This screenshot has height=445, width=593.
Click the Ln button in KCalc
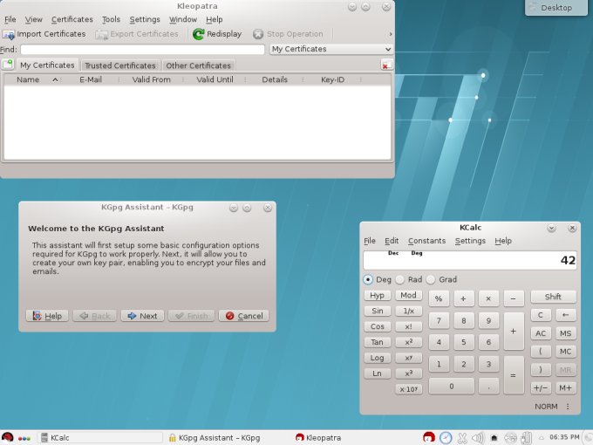[377, 373]
